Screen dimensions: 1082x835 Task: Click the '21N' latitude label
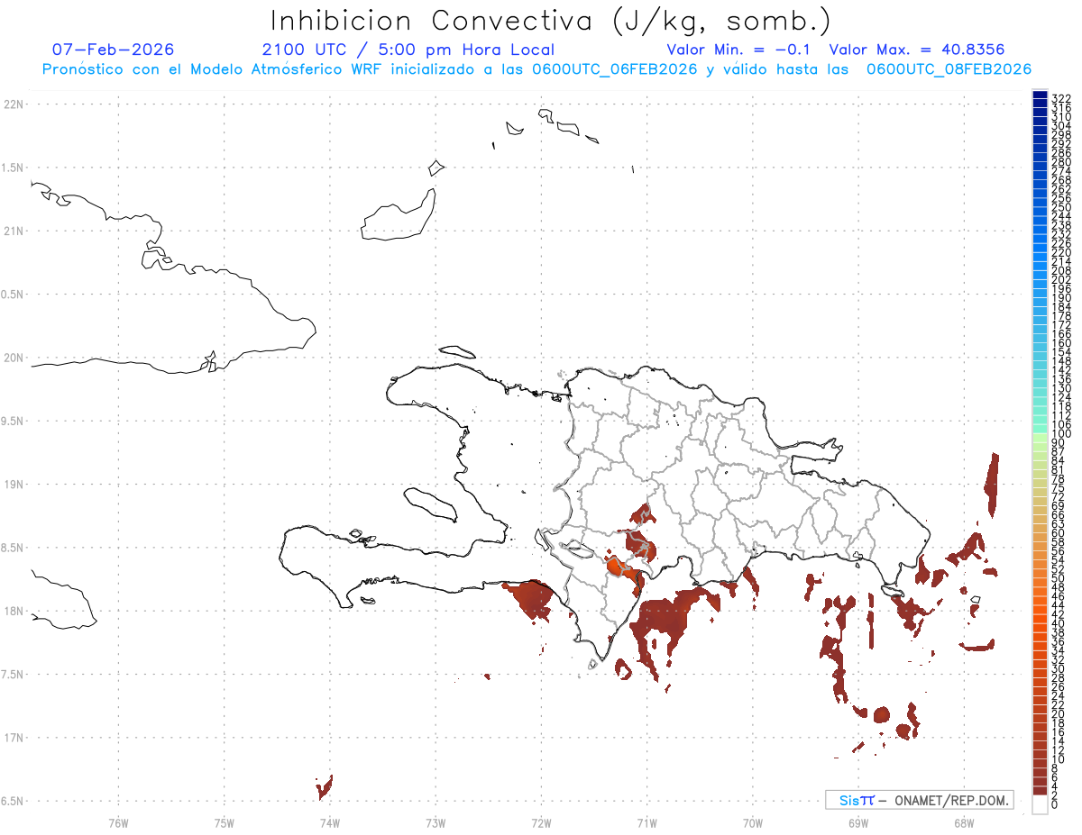14,231
